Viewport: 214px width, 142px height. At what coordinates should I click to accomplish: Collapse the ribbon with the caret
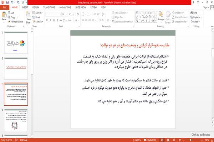(x=212, y=26)
